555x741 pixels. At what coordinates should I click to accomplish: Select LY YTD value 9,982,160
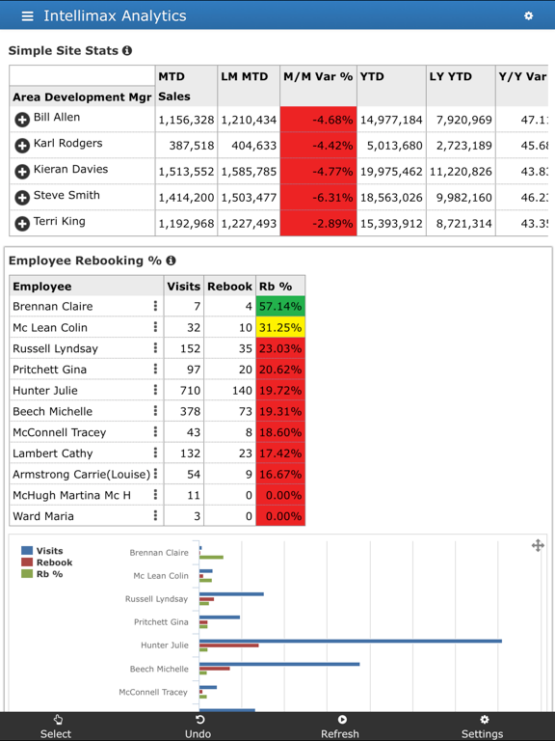click(x=463, y=198)
